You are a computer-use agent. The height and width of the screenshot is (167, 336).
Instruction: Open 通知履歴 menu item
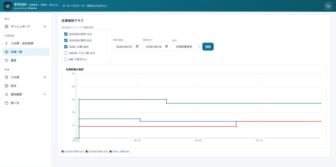coord(26,94)
